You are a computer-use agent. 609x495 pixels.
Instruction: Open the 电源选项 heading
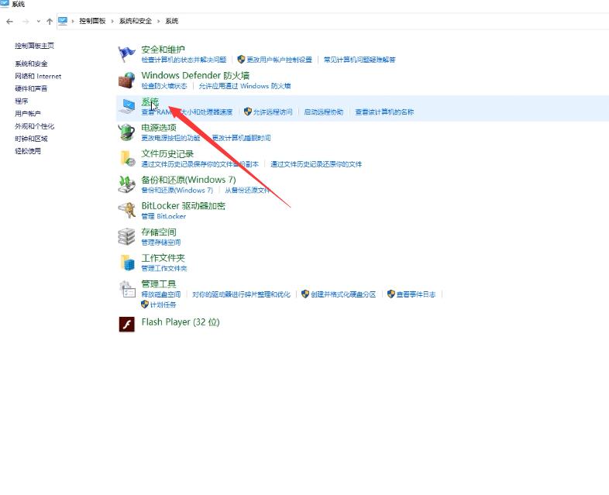click(x=159, y=127)
